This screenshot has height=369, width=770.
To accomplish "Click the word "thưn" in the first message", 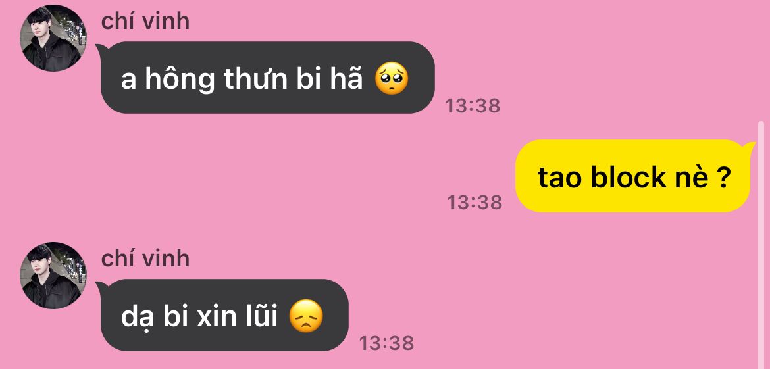I will [x=255, y=80].
